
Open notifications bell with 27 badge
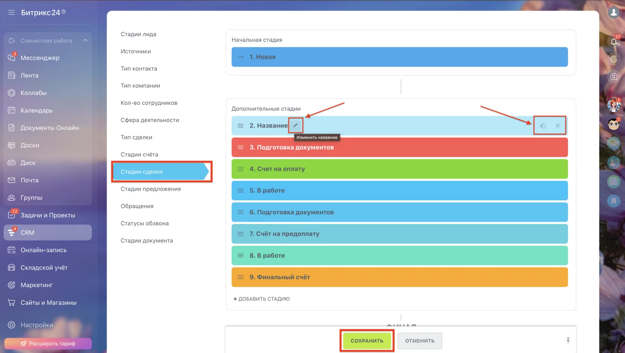click(614, 41)
